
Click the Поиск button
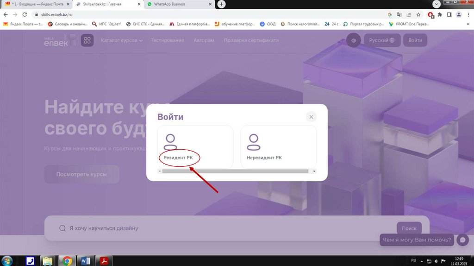[409, 228]
